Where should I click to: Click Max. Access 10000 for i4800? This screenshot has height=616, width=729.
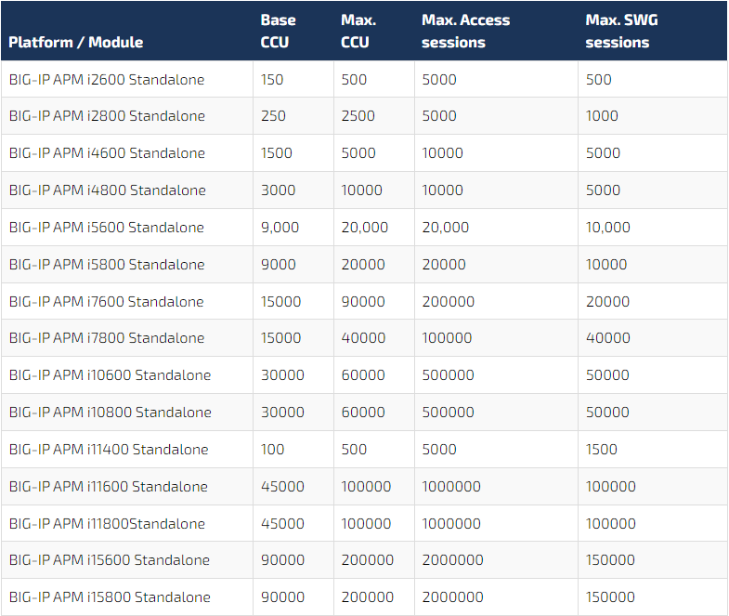tap(442, 190)
